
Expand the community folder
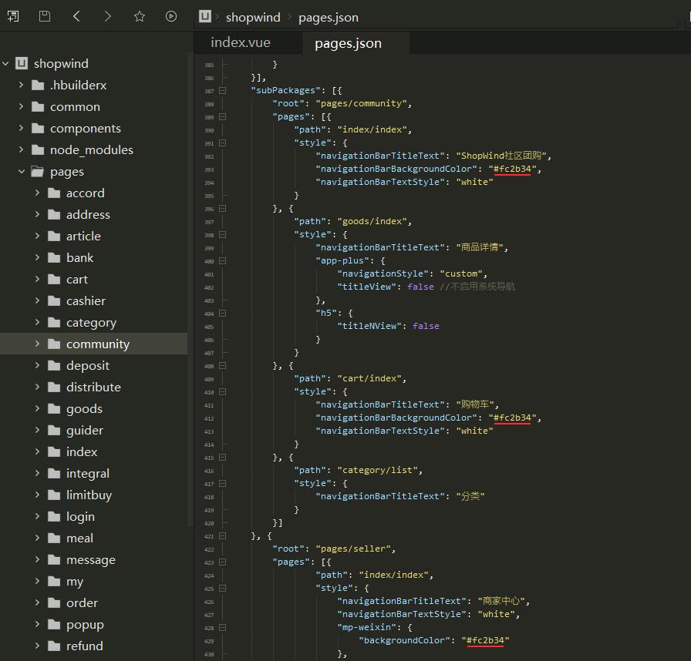[37, 344]
